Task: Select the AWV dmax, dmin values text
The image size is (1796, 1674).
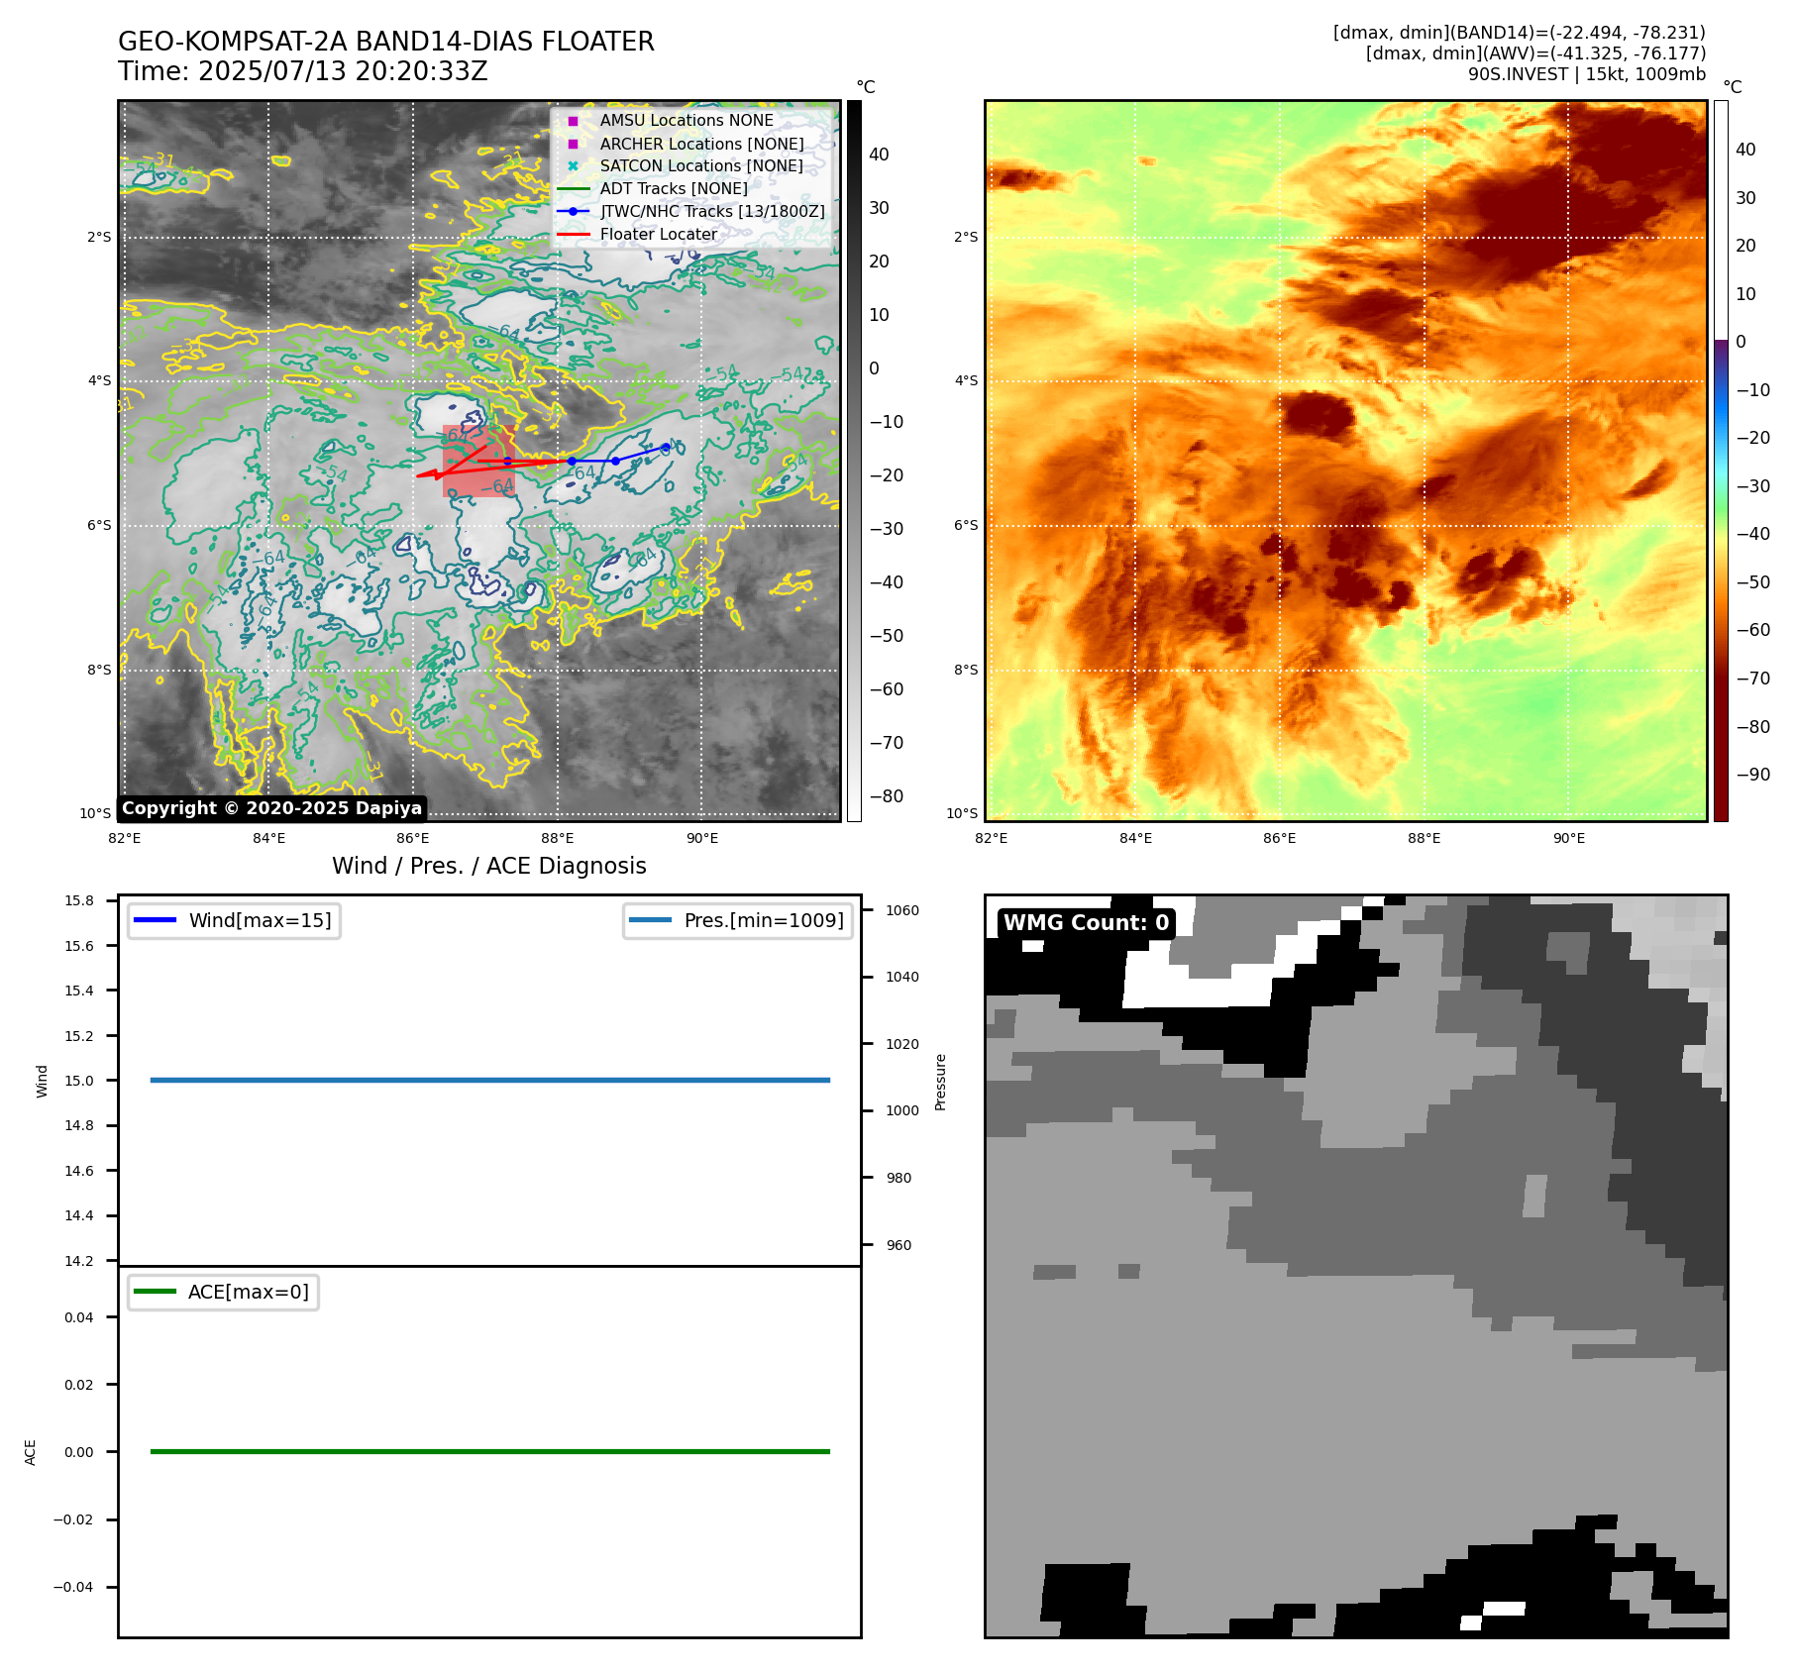Action: [1536, 53]
